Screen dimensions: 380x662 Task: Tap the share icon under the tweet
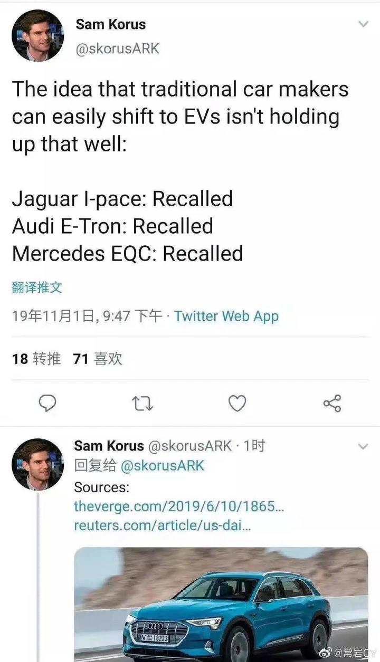click(x=332, y=404)
